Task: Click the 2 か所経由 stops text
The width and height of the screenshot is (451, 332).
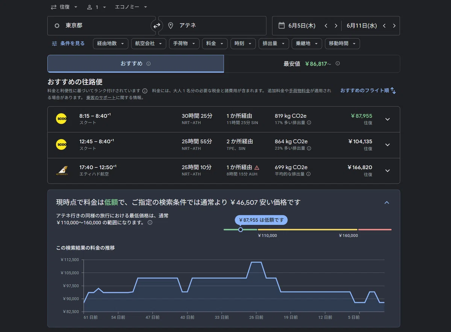Action: 240,141
